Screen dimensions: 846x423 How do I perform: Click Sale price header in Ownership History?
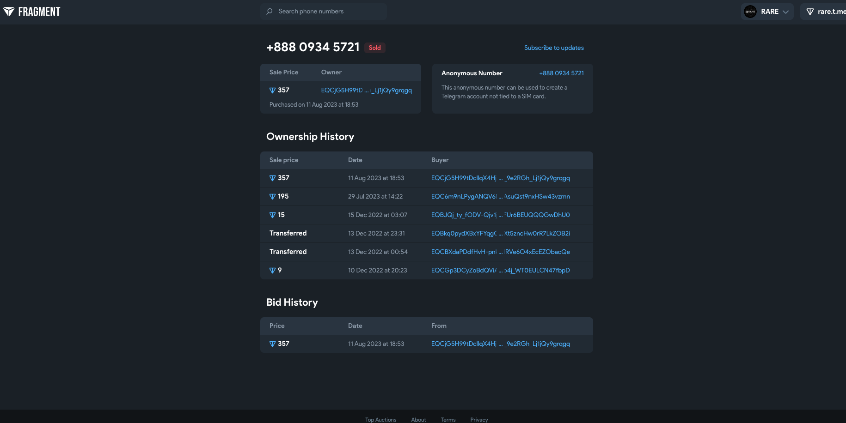[x=284, y=160]
